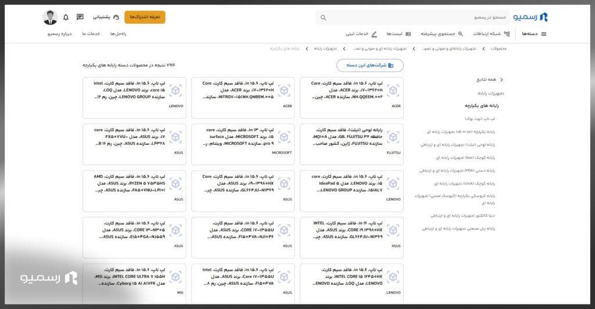Click cube icon of ASUS F1504VA-NJ1046 card
The height and width of the screenshot is (309, 595).
pos(284,230)
